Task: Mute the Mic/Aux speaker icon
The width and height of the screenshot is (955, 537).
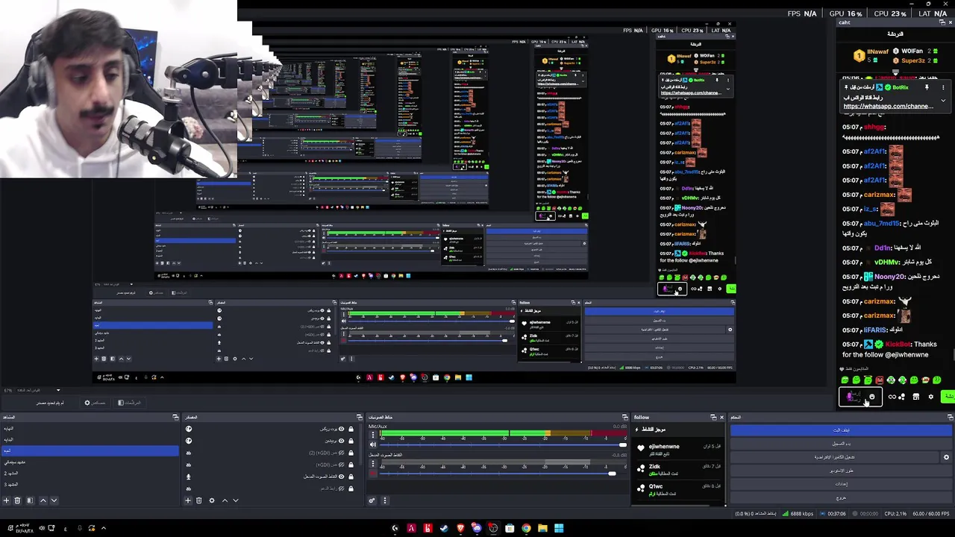Action: pos(373,445)
